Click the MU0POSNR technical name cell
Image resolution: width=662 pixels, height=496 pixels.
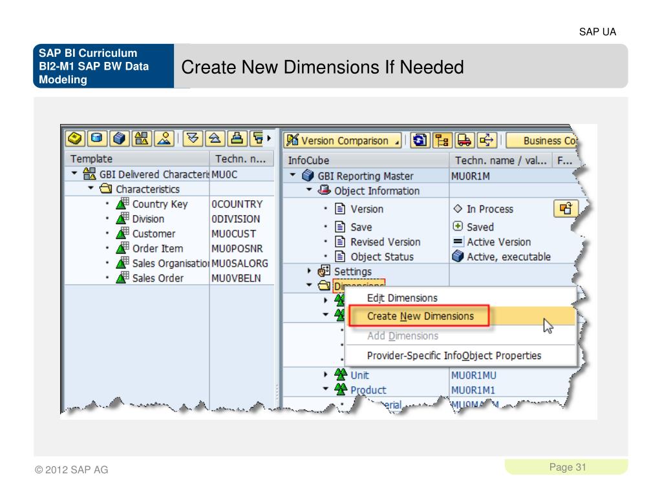[x=237, y=249]
